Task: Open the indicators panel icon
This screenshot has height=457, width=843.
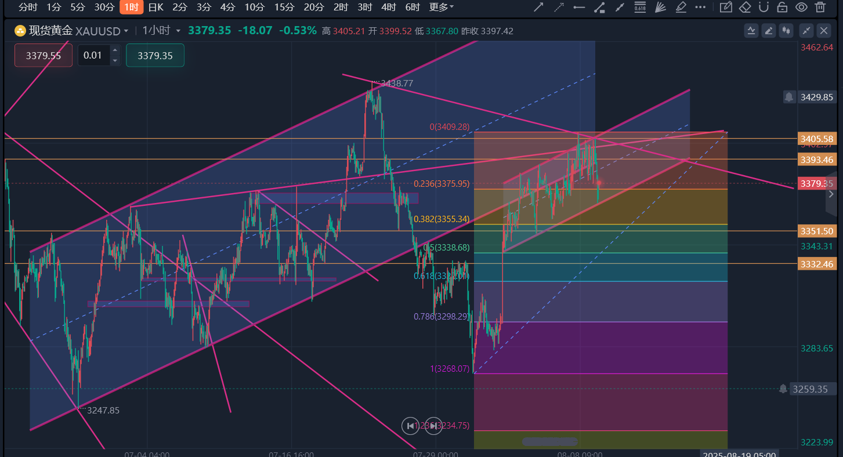Action: [751, 31]
